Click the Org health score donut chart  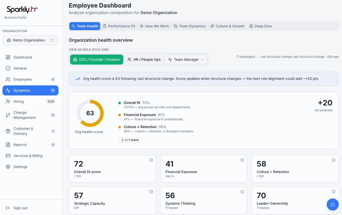pyautogui.click(x=90, y=113)
